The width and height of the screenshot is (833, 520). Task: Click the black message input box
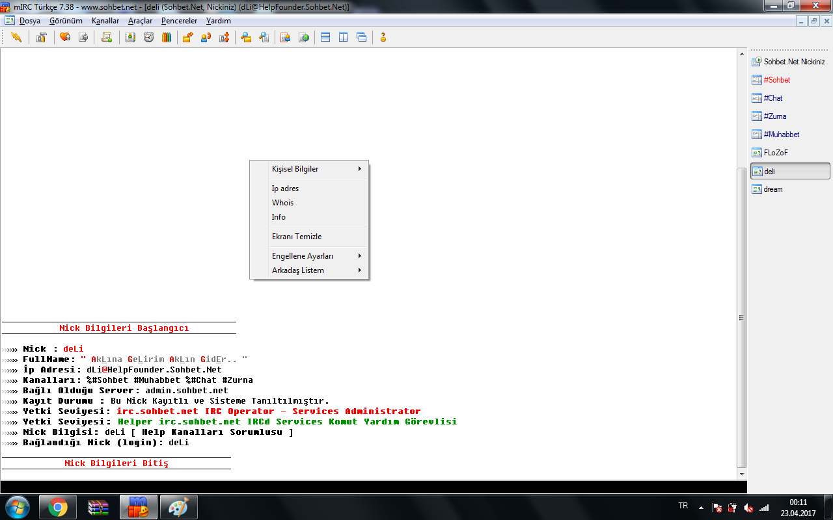(371, 487)
